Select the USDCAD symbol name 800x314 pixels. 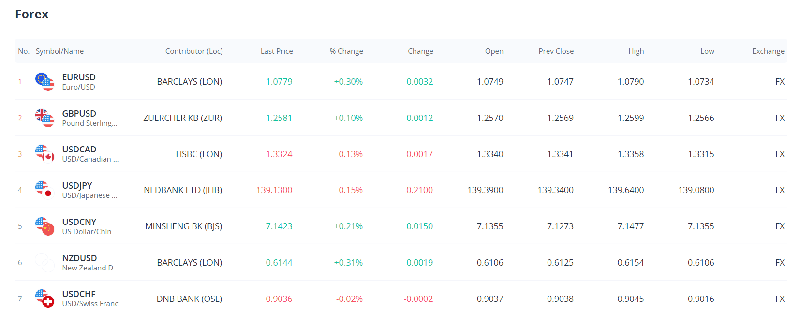pyautogui.click(x=79, y=150)
